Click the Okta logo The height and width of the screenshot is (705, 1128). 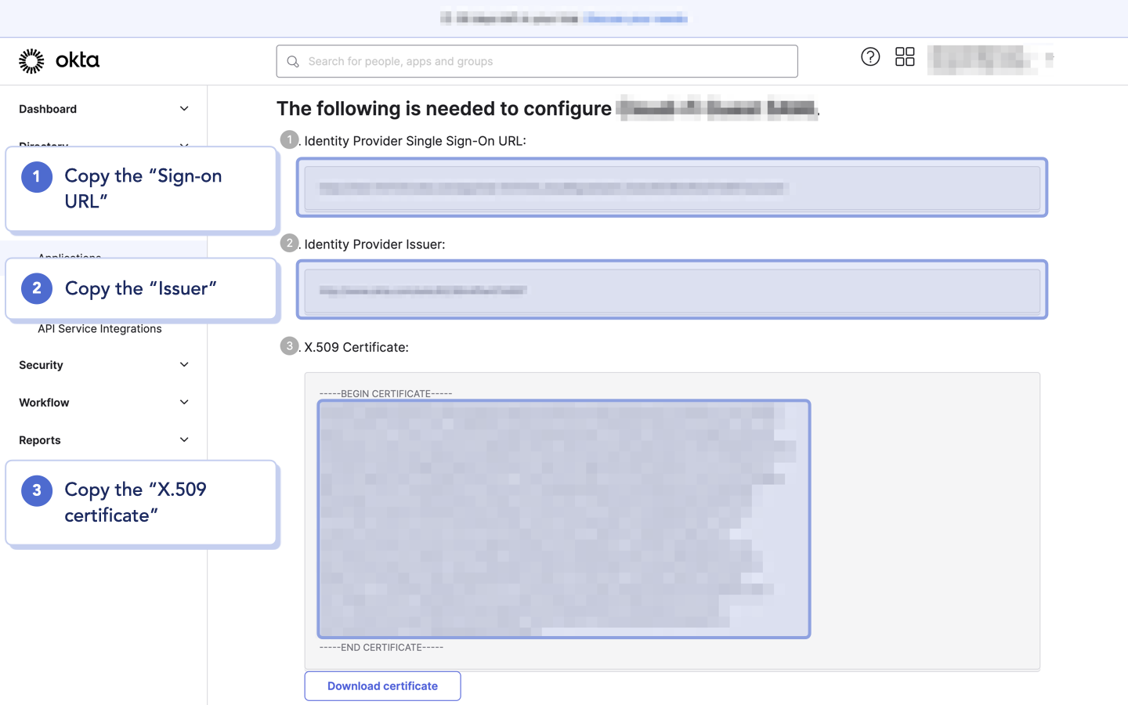coord(59,60)
